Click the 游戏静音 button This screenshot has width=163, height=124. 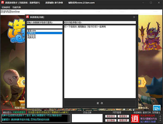click(x=111, y=120)
